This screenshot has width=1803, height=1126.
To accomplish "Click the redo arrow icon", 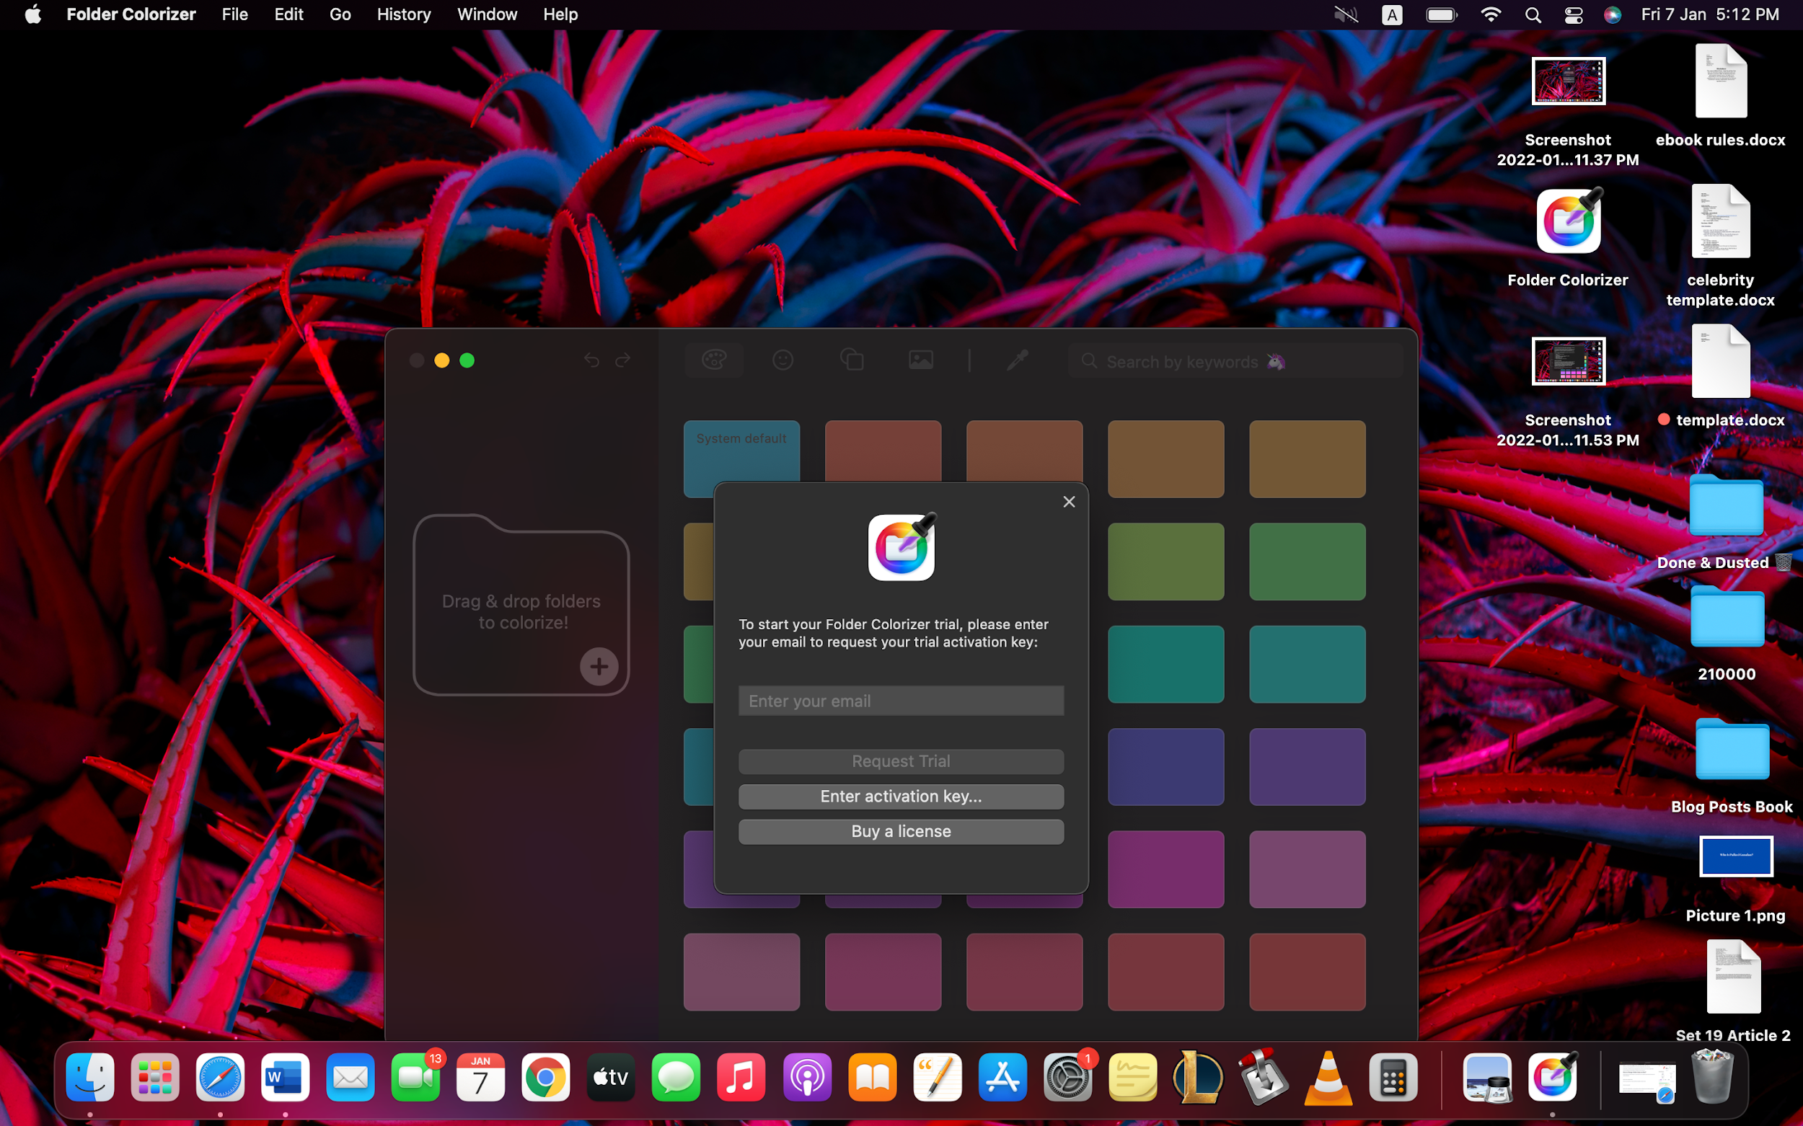I will [x=623, y=360].
